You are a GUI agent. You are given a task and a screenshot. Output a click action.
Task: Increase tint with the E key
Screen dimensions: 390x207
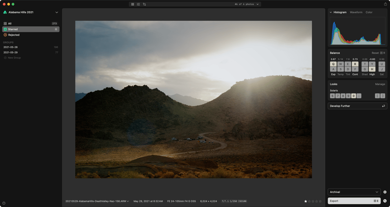pos(348,64)
